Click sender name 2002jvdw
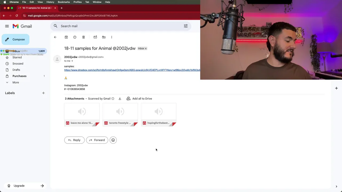 tap(71, 57)
